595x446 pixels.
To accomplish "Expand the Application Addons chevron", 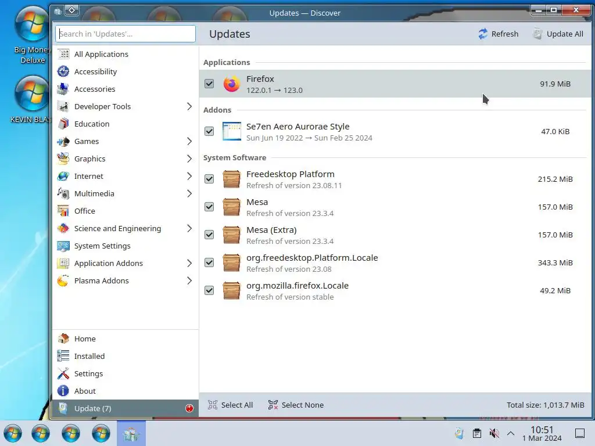I will tap(189, 263).
